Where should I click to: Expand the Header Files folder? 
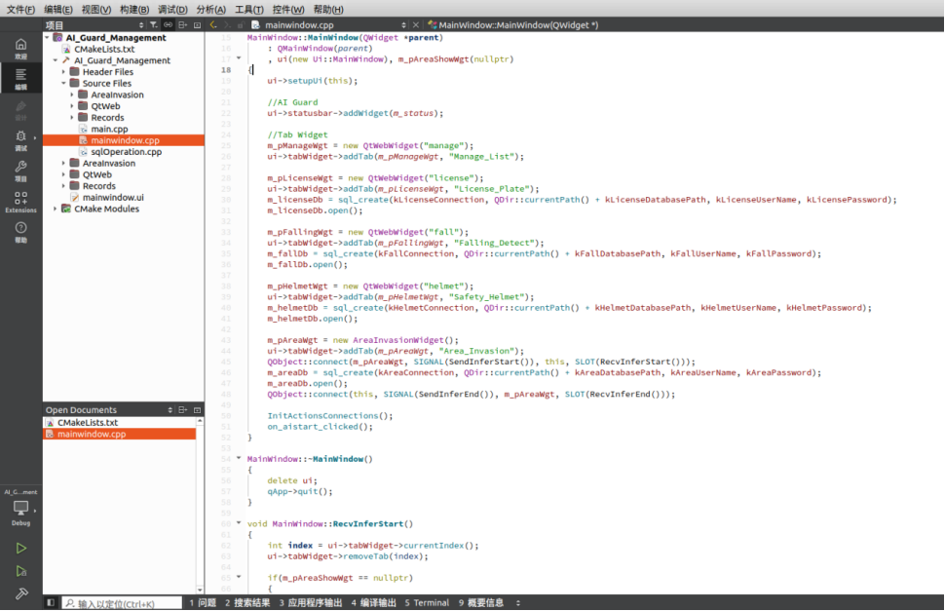(x=64, y=72)
